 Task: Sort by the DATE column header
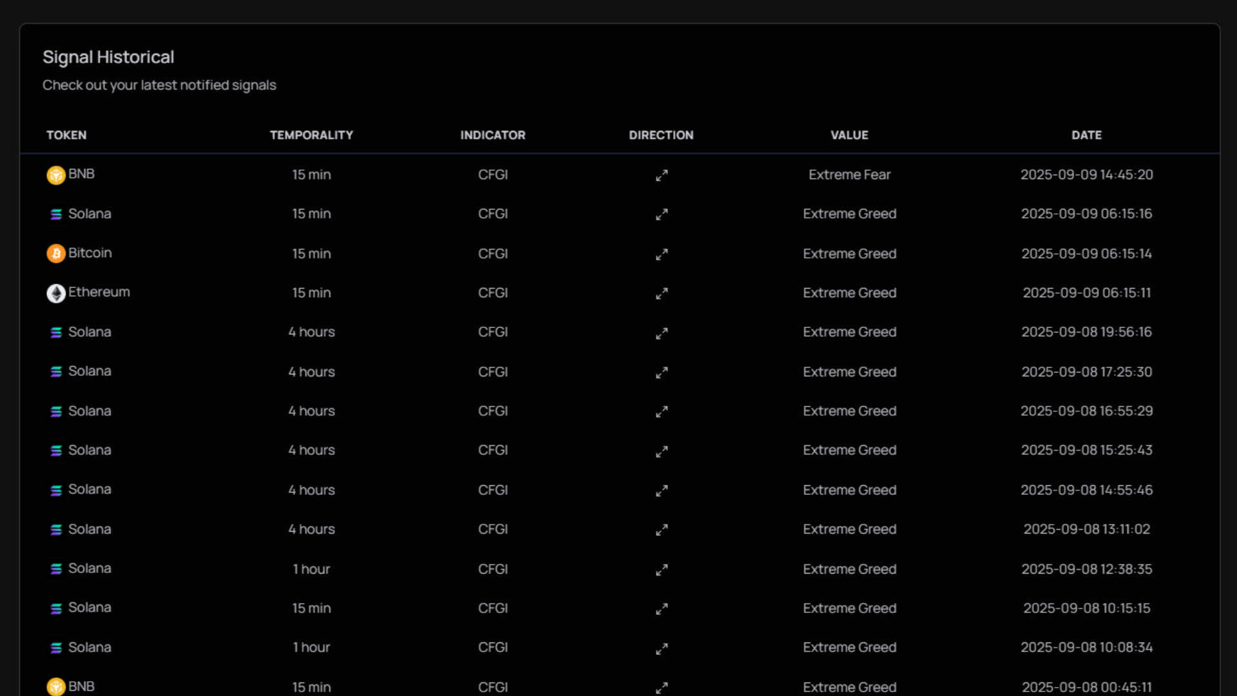click(1086, 135)
